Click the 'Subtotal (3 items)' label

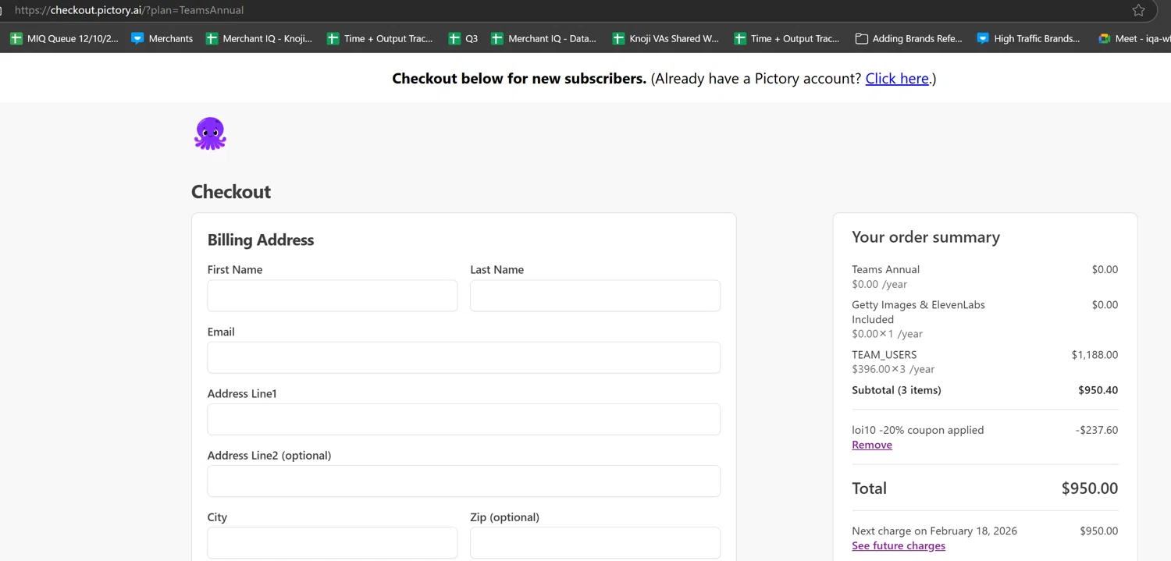896,390
